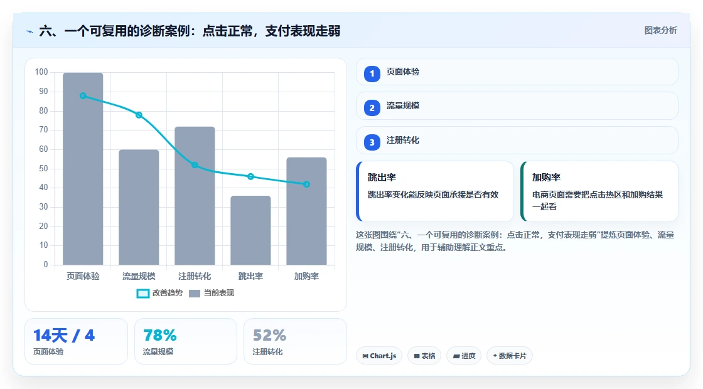Click the 注册转化 bar in the chart

(x=195, y=196)
